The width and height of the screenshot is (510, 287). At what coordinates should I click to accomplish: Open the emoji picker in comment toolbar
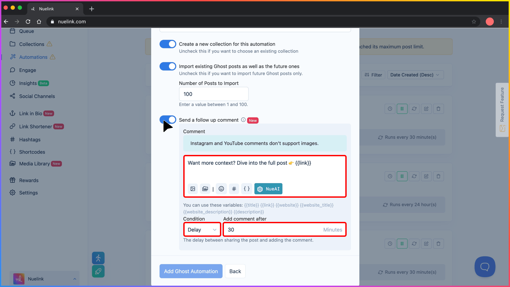click(221, 189)
